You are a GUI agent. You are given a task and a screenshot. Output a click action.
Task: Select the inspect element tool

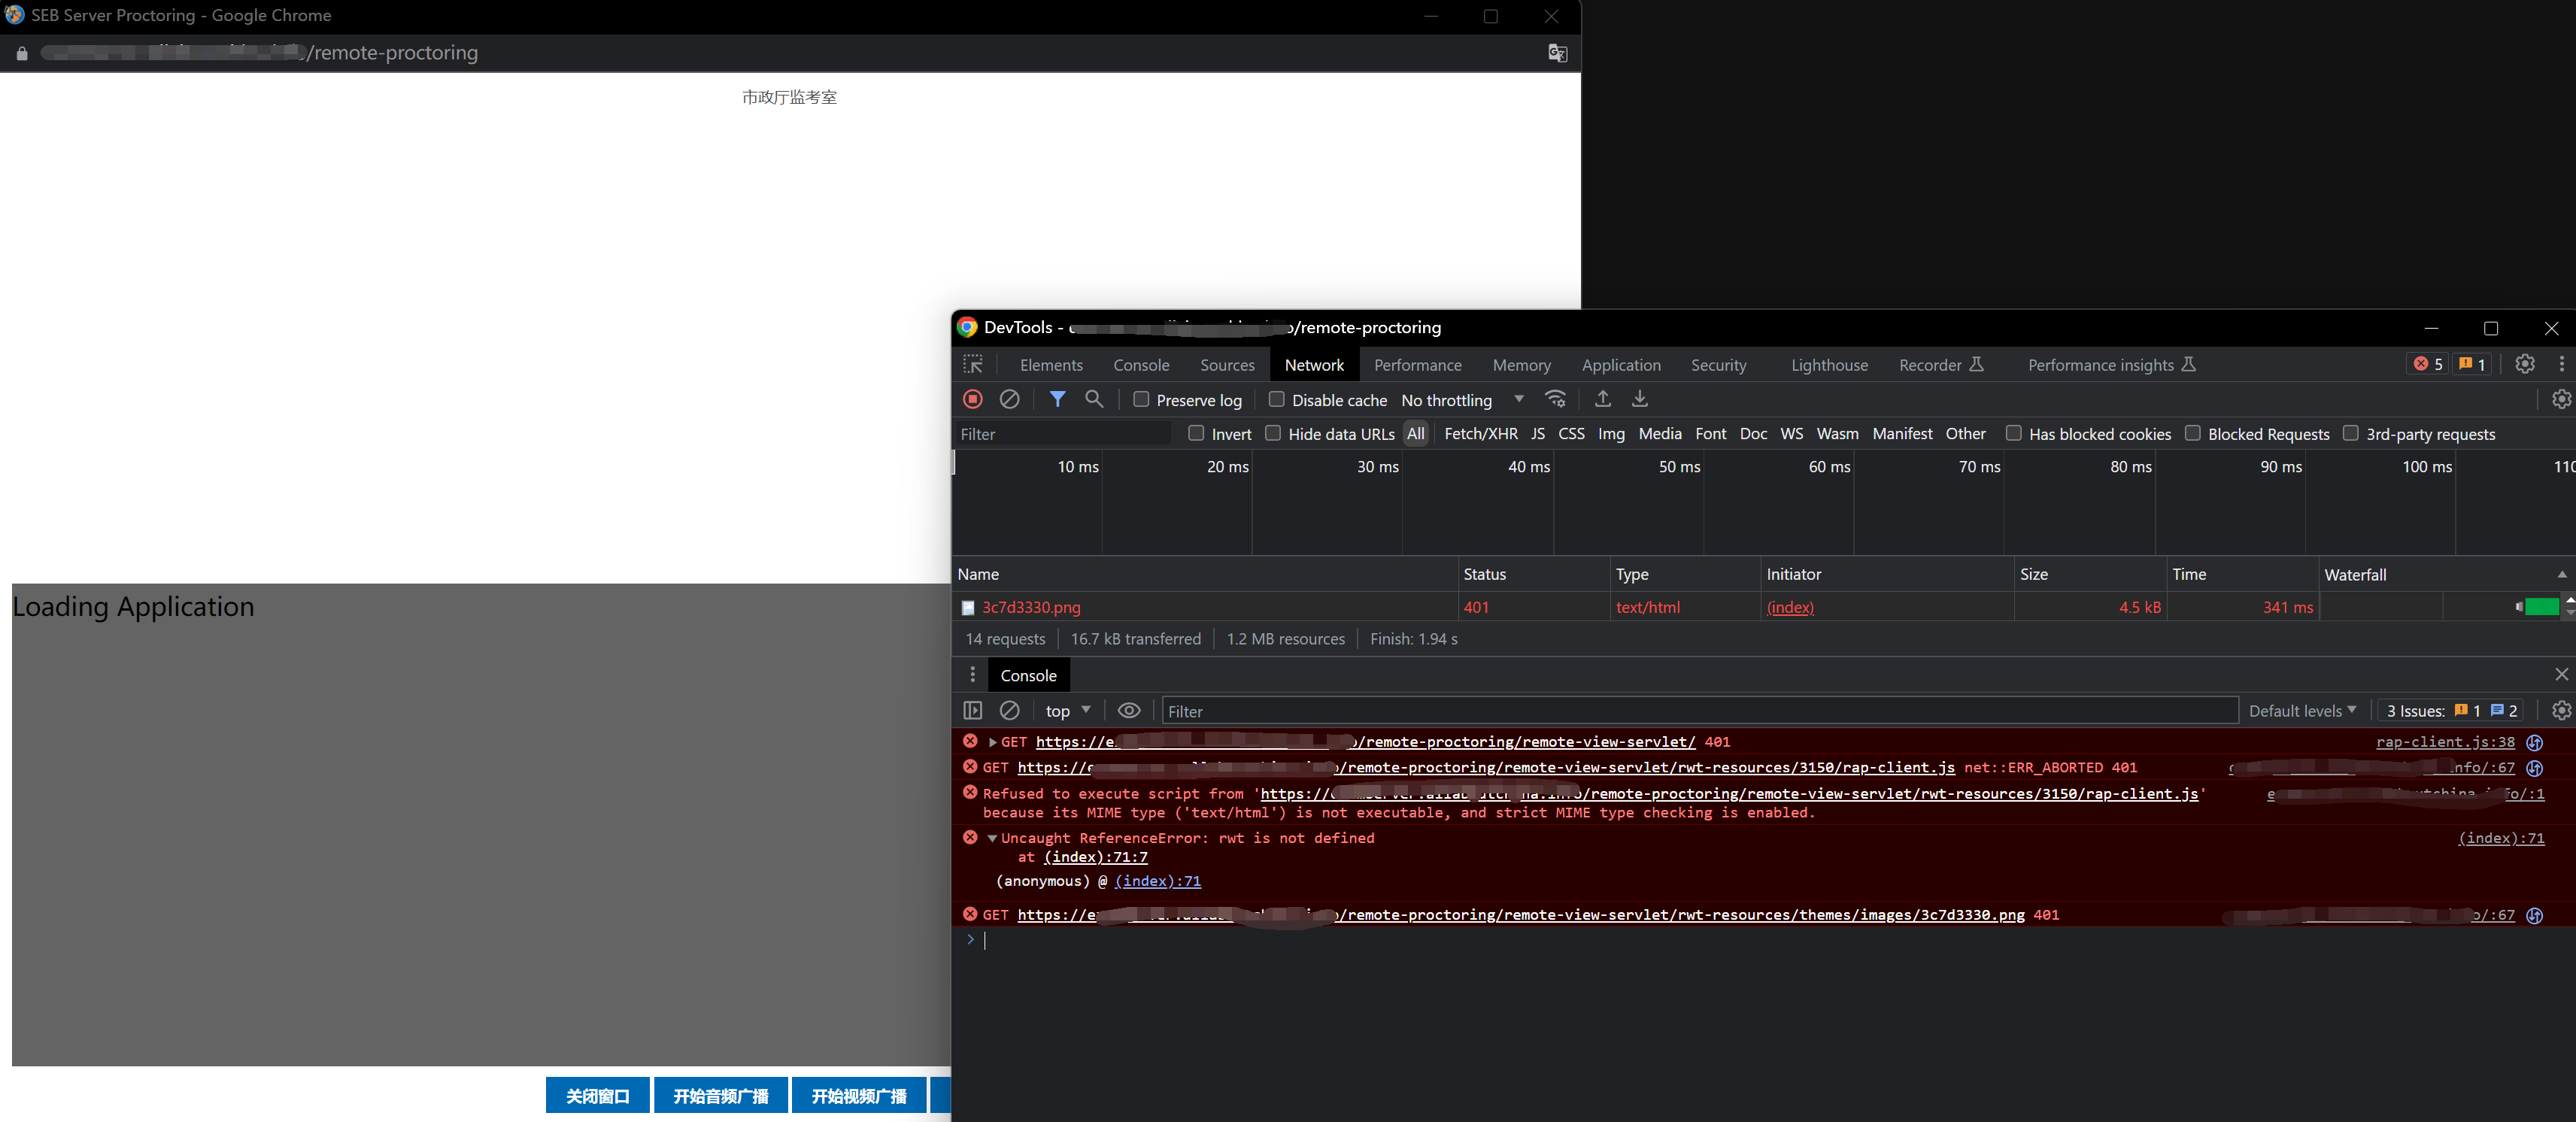[x=972, y=364]
